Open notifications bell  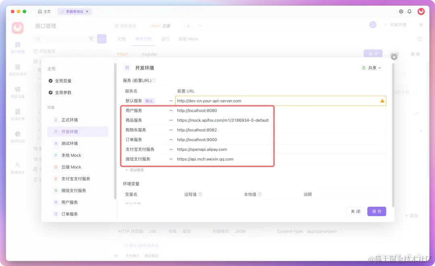tap(410, 11)
